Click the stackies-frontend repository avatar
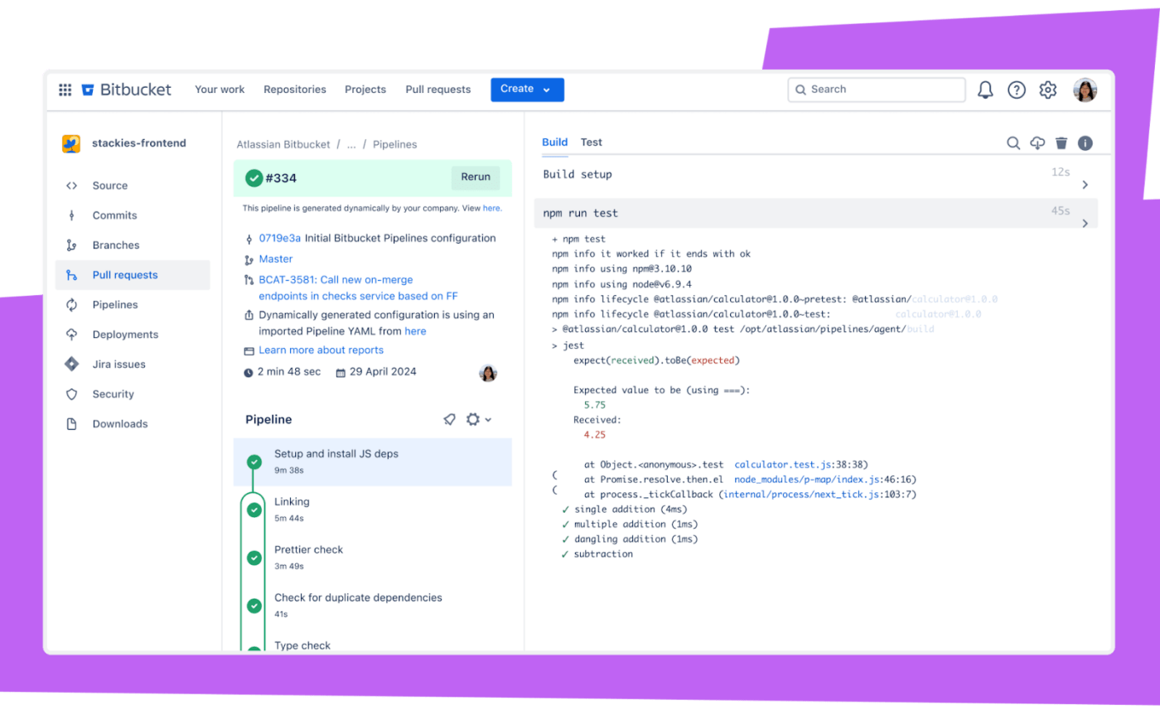 71,143
